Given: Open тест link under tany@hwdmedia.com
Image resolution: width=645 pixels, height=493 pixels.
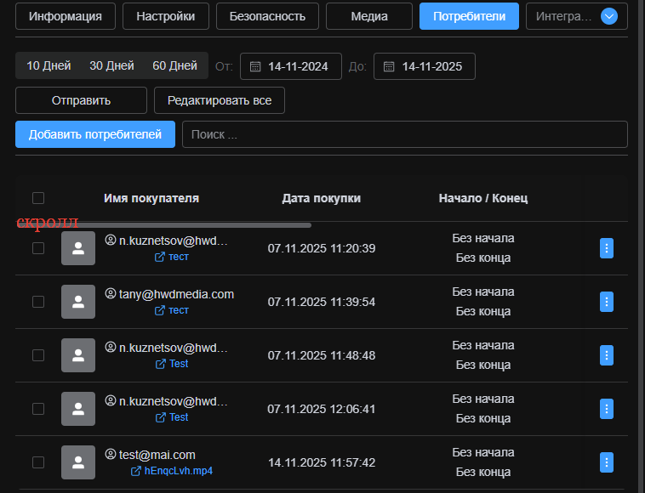Looking at the screenshot, I should (179, 310).
